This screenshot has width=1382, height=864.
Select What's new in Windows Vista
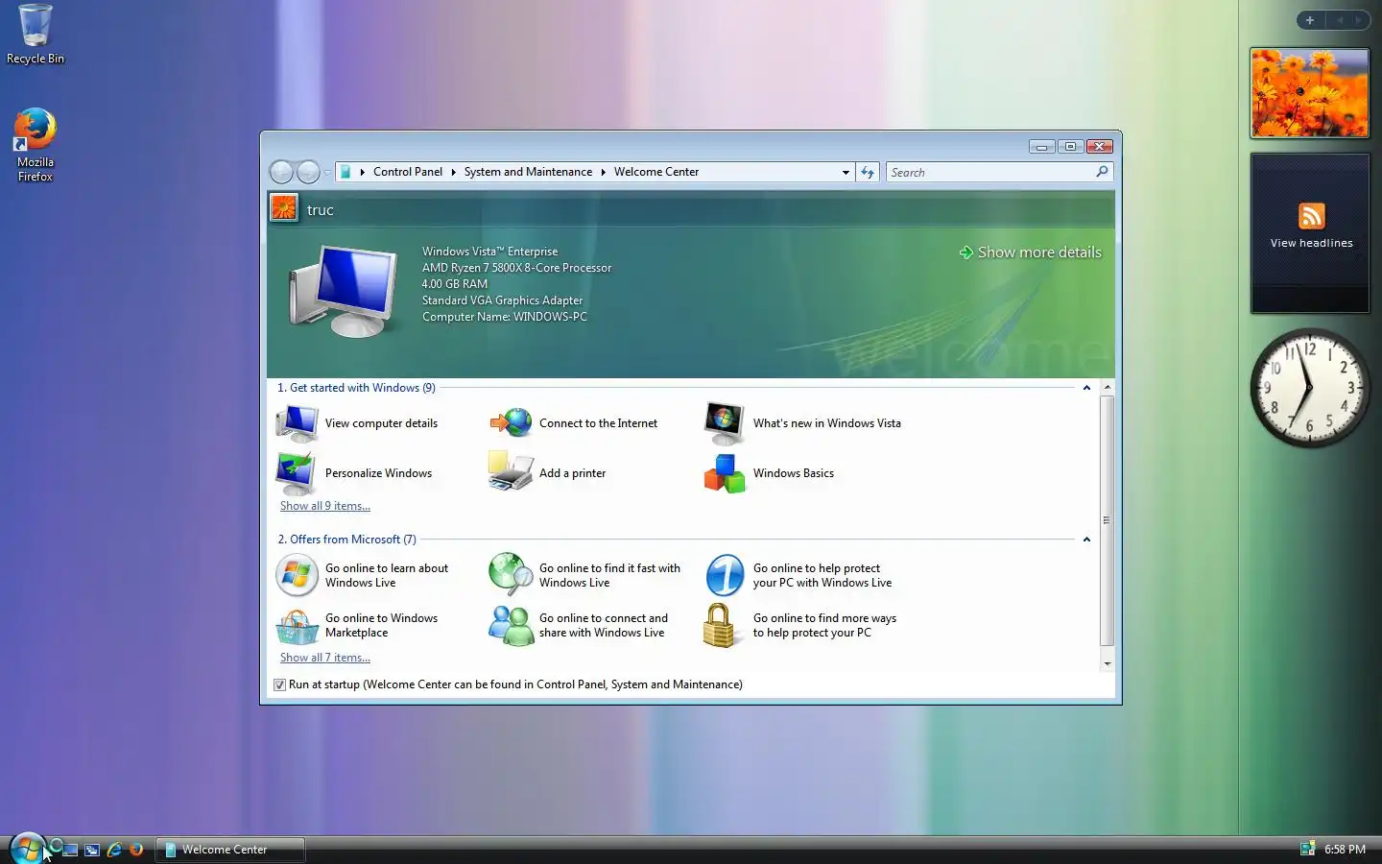click(802, 423)
